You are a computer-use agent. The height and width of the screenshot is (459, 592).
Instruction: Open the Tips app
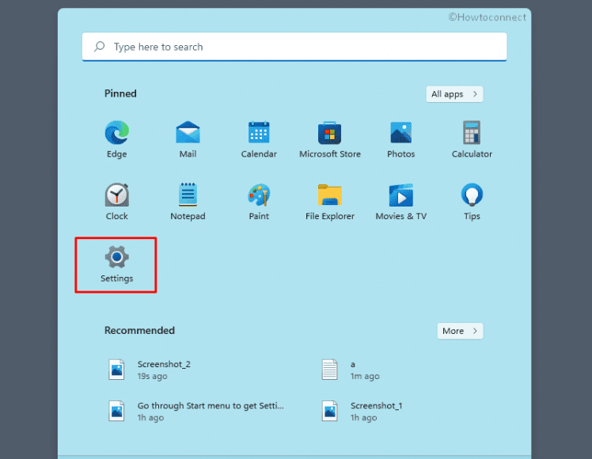(472, 201)
